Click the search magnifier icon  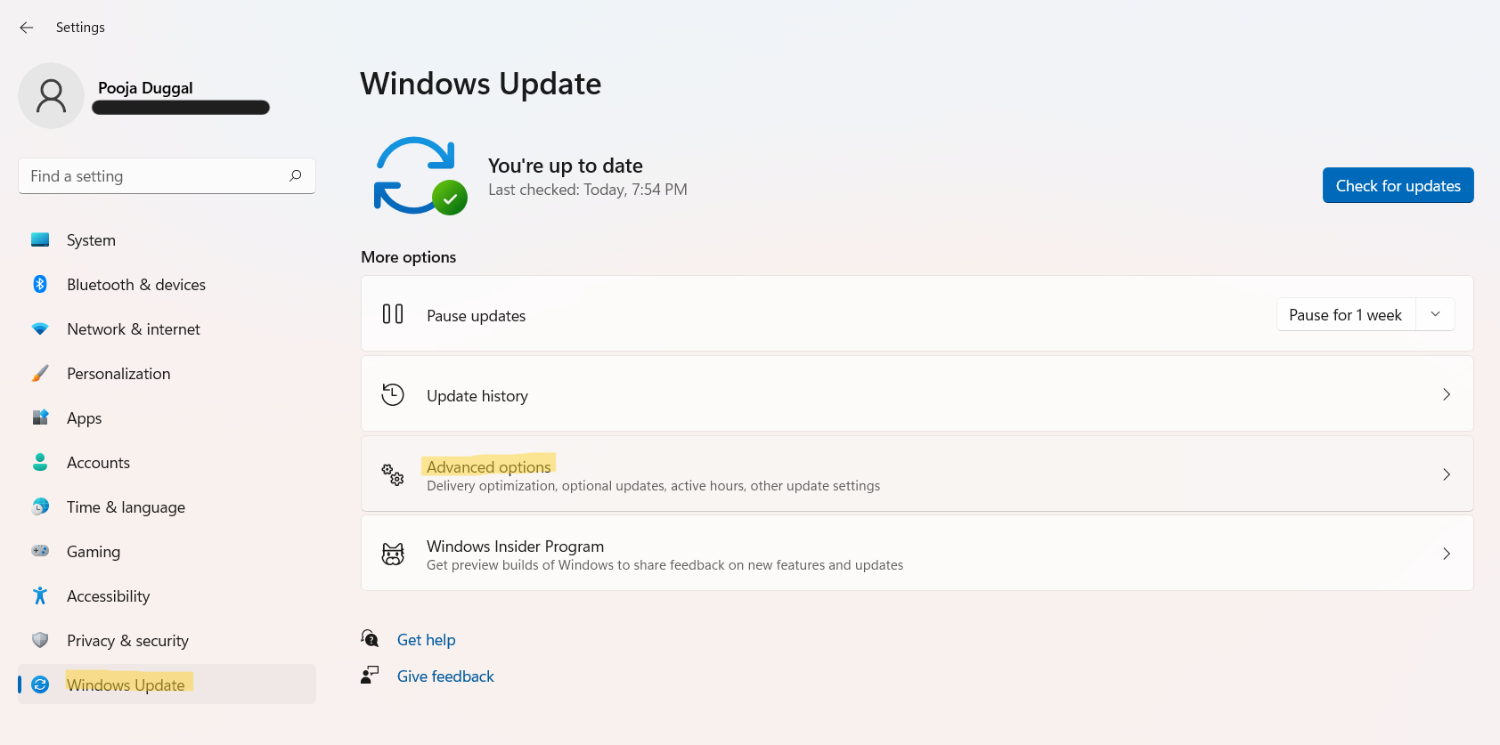[x=296, y=176]
